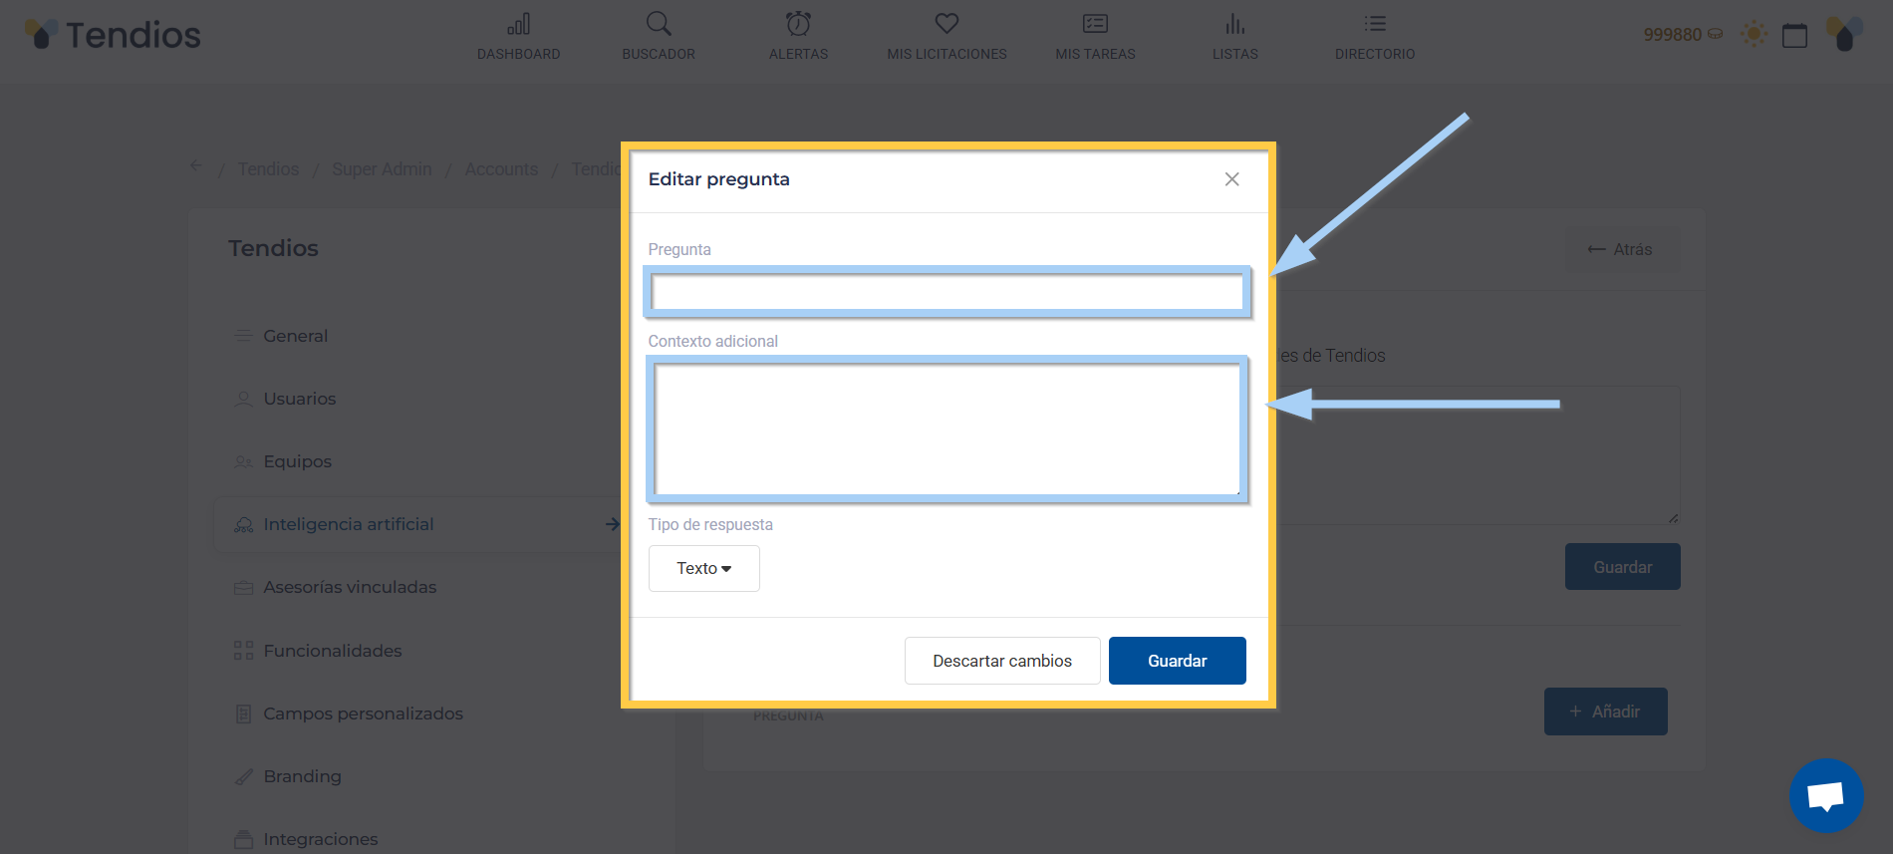Select Usuarios in the sidebar menu
This screenshot has height=854, width=1893.
tap(299, 399)
